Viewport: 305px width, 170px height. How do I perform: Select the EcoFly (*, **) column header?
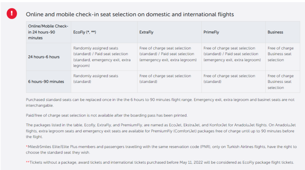pos(84,32)
